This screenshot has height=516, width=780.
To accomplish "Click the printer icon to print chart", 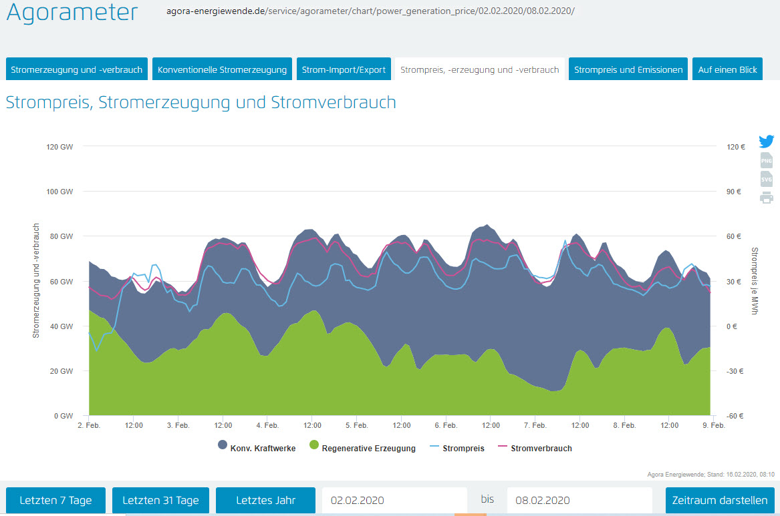I will click(766, 198).
